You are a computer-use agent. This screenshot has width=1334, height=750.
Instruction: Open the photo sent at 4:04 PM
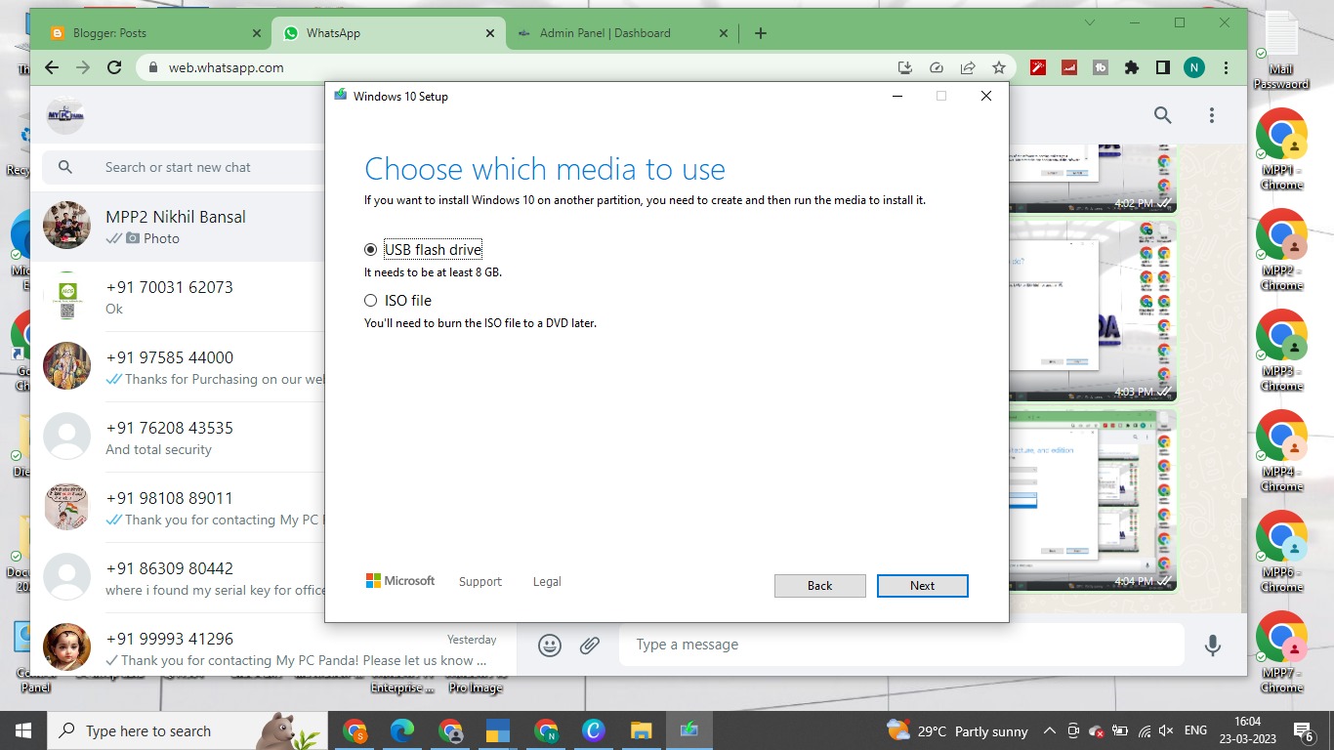(1093, 500)
